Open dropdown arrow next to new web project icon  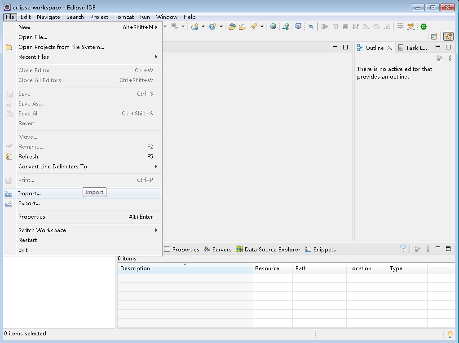click(x=203, y=26)
